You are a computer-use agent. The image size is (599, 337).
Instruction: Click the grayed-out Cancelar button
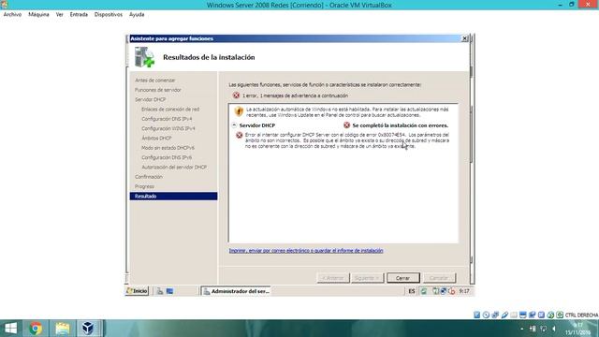point(439,278)
